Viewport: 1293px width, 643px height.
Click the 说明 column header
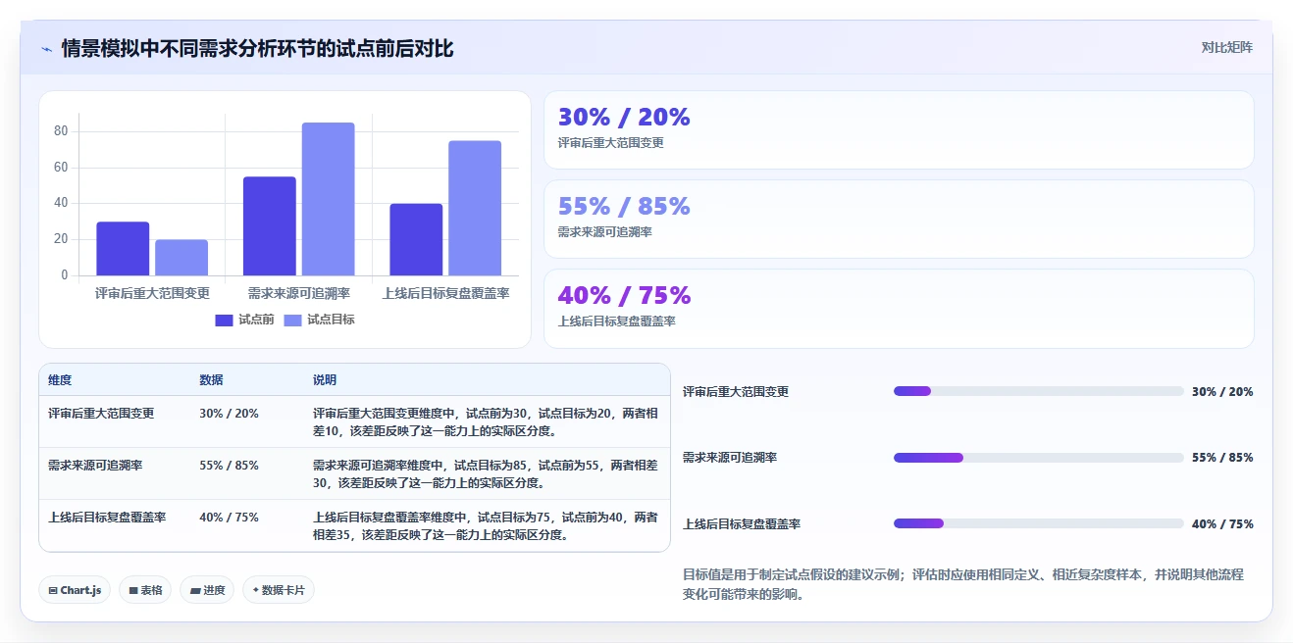coord(325,380)
